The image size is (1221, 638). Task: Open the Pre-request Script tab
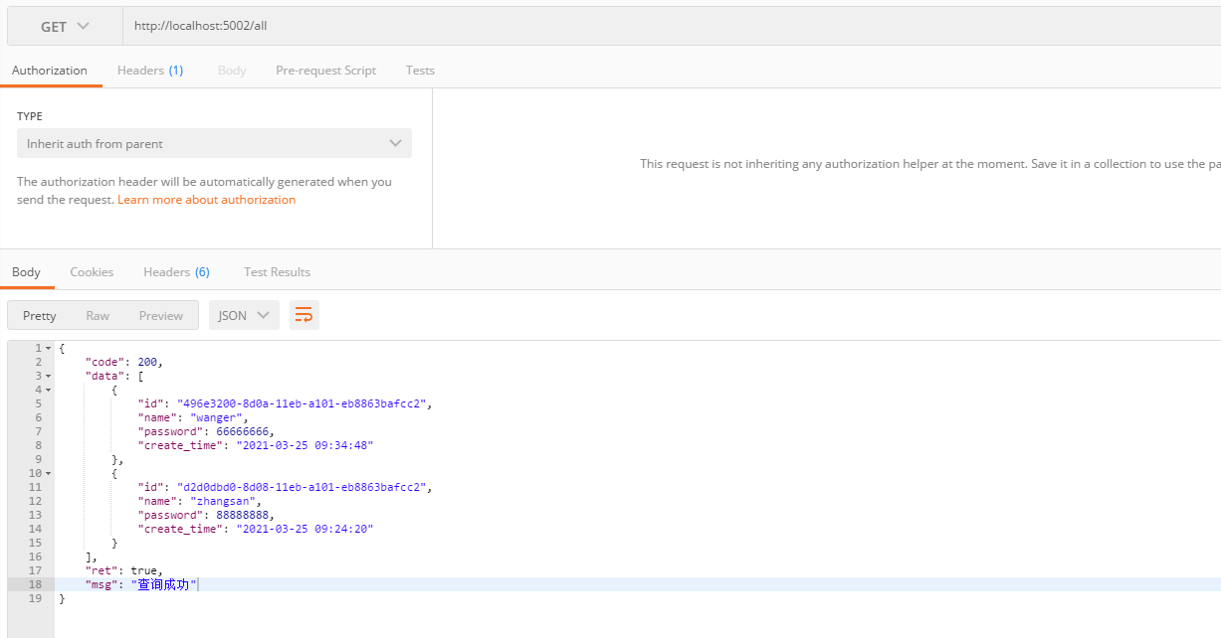pyautogui.click(x=325, y=71)
